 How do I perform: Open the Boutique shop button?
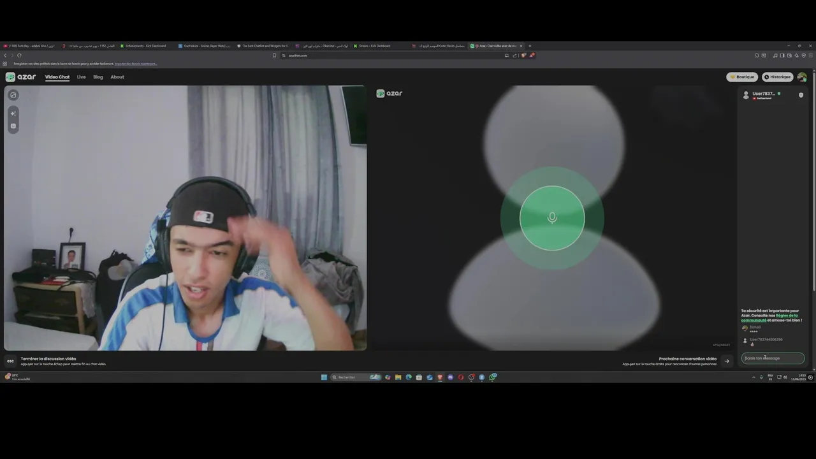[743, 77]
